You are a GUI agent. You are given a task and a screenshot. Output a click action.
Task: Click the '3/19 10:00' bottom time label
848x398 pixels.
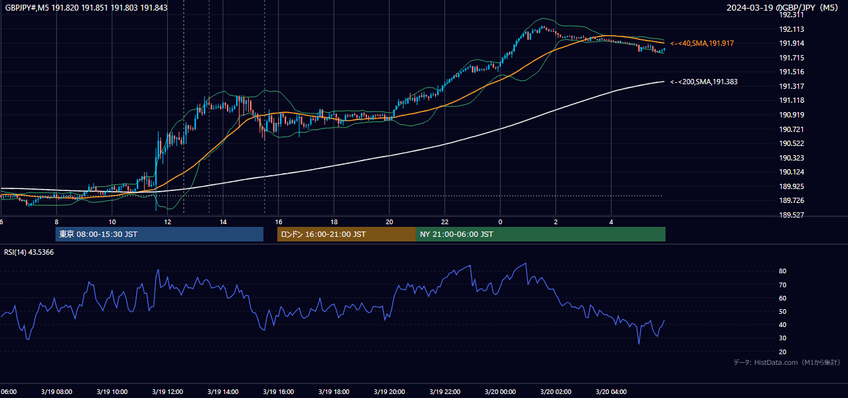(x=111, y=392)
